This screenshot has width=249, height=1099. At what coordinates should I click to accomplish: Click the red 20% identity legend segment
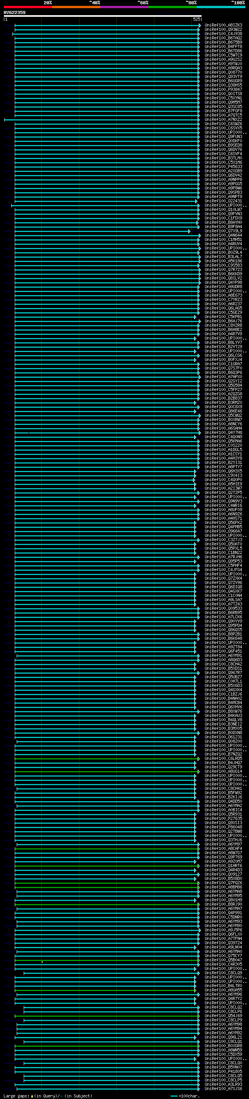point(28,7)
